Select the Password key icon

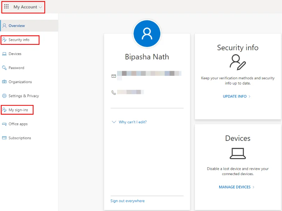4,68
